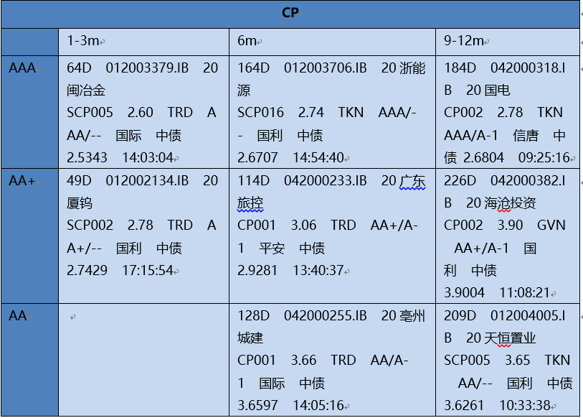Click valuation 3.9004
The width and height of the screenshot is (583, 418).
[x=465, y=293]
